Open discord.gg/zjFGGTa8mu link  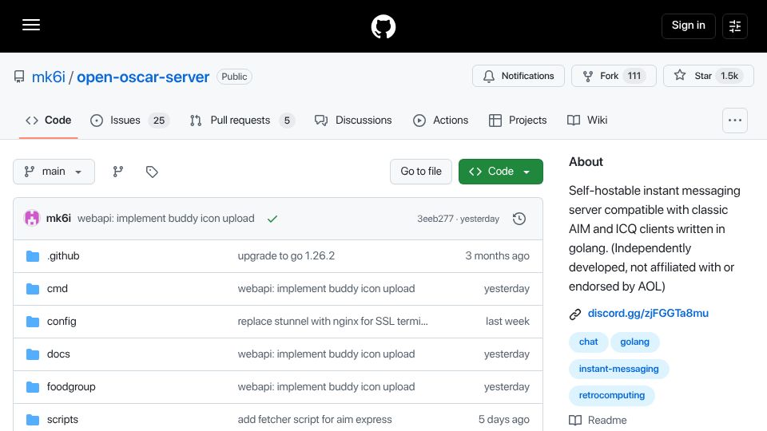click(648, 313)
